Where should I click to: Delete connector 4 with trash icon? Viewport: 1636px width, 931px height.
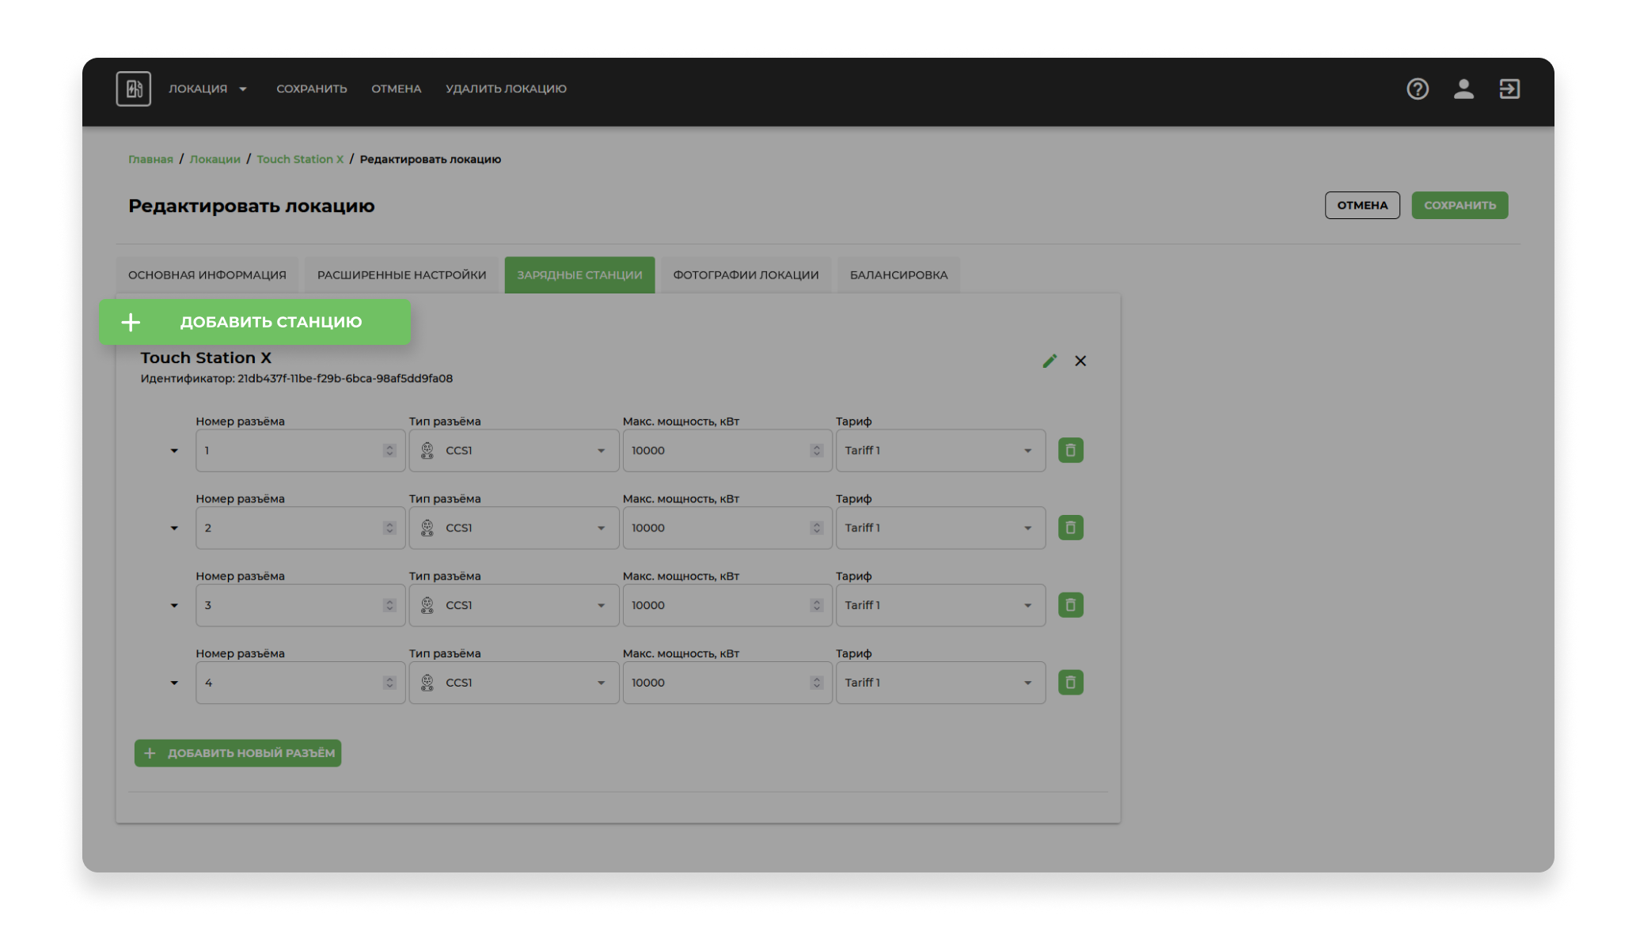1071,683
